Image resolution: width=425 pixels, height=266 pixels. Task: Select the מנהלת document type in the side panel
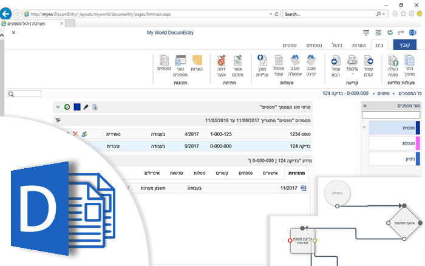point(395,143)
